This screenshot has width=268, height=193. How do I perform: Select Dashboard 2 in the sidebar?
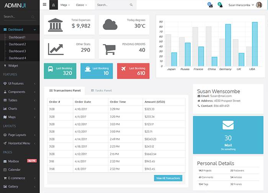coord(17,44)
